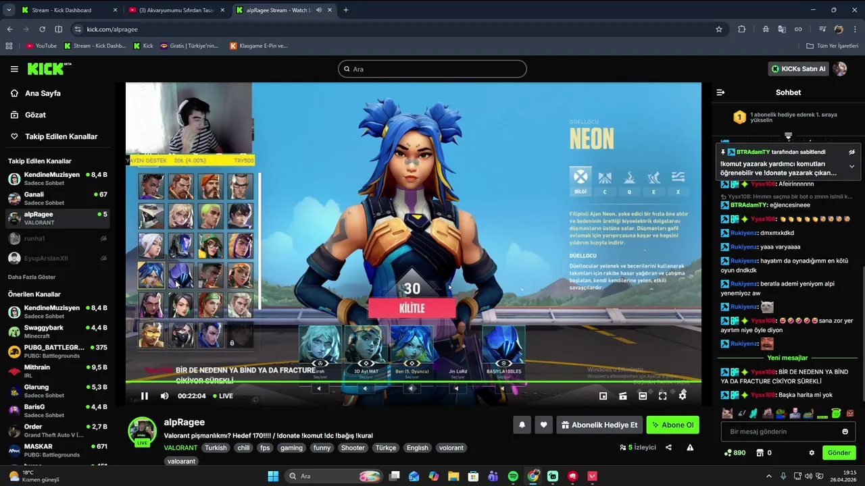The width and height of the screenshot is (865, 486).
Task: Open video player settings gear
Action: (683, 396)
